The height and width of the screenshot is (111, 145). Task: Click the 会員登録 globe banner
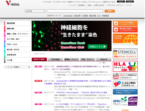[125, 39]
